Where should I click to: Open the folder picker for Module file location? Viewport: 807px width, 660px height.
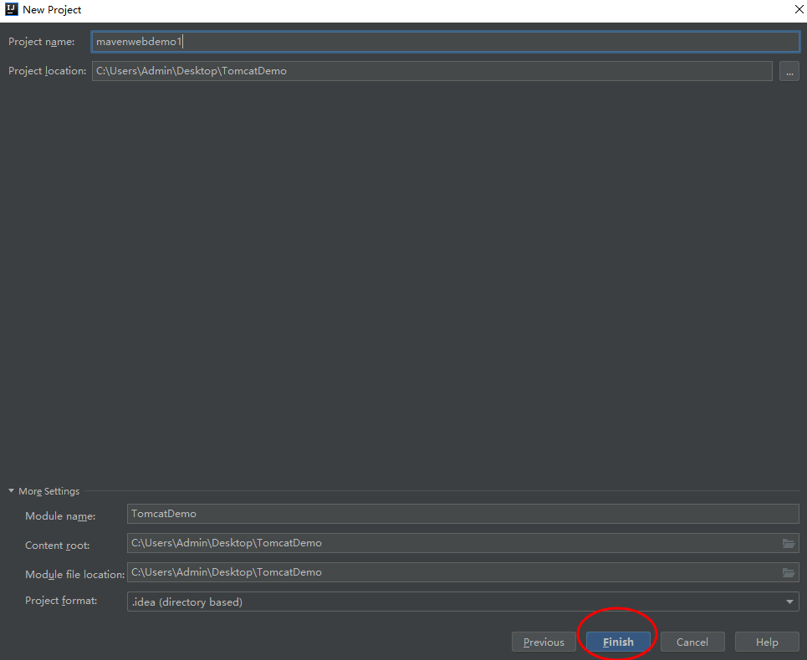(x=787, y=572)
